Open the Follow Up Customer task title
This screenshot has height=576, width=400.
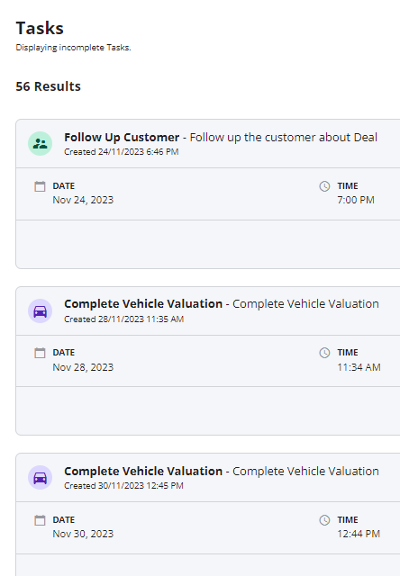coord(122,138)
